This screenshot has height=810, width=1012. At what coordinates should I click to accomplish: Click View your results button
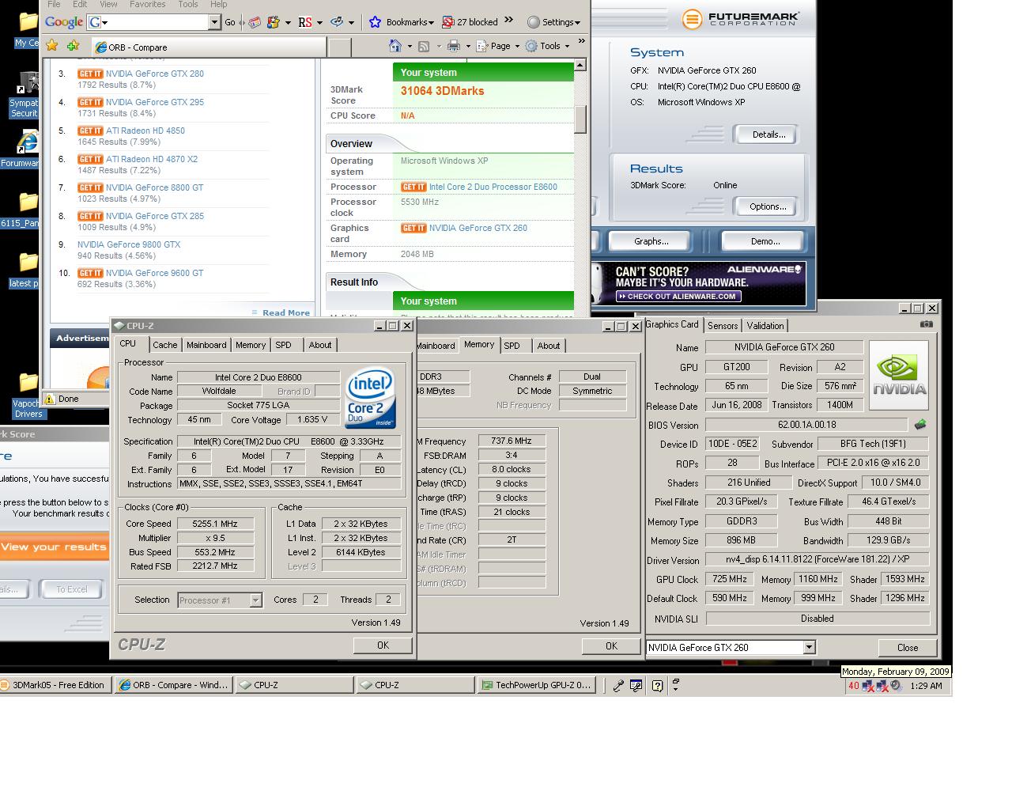[53, 547]
